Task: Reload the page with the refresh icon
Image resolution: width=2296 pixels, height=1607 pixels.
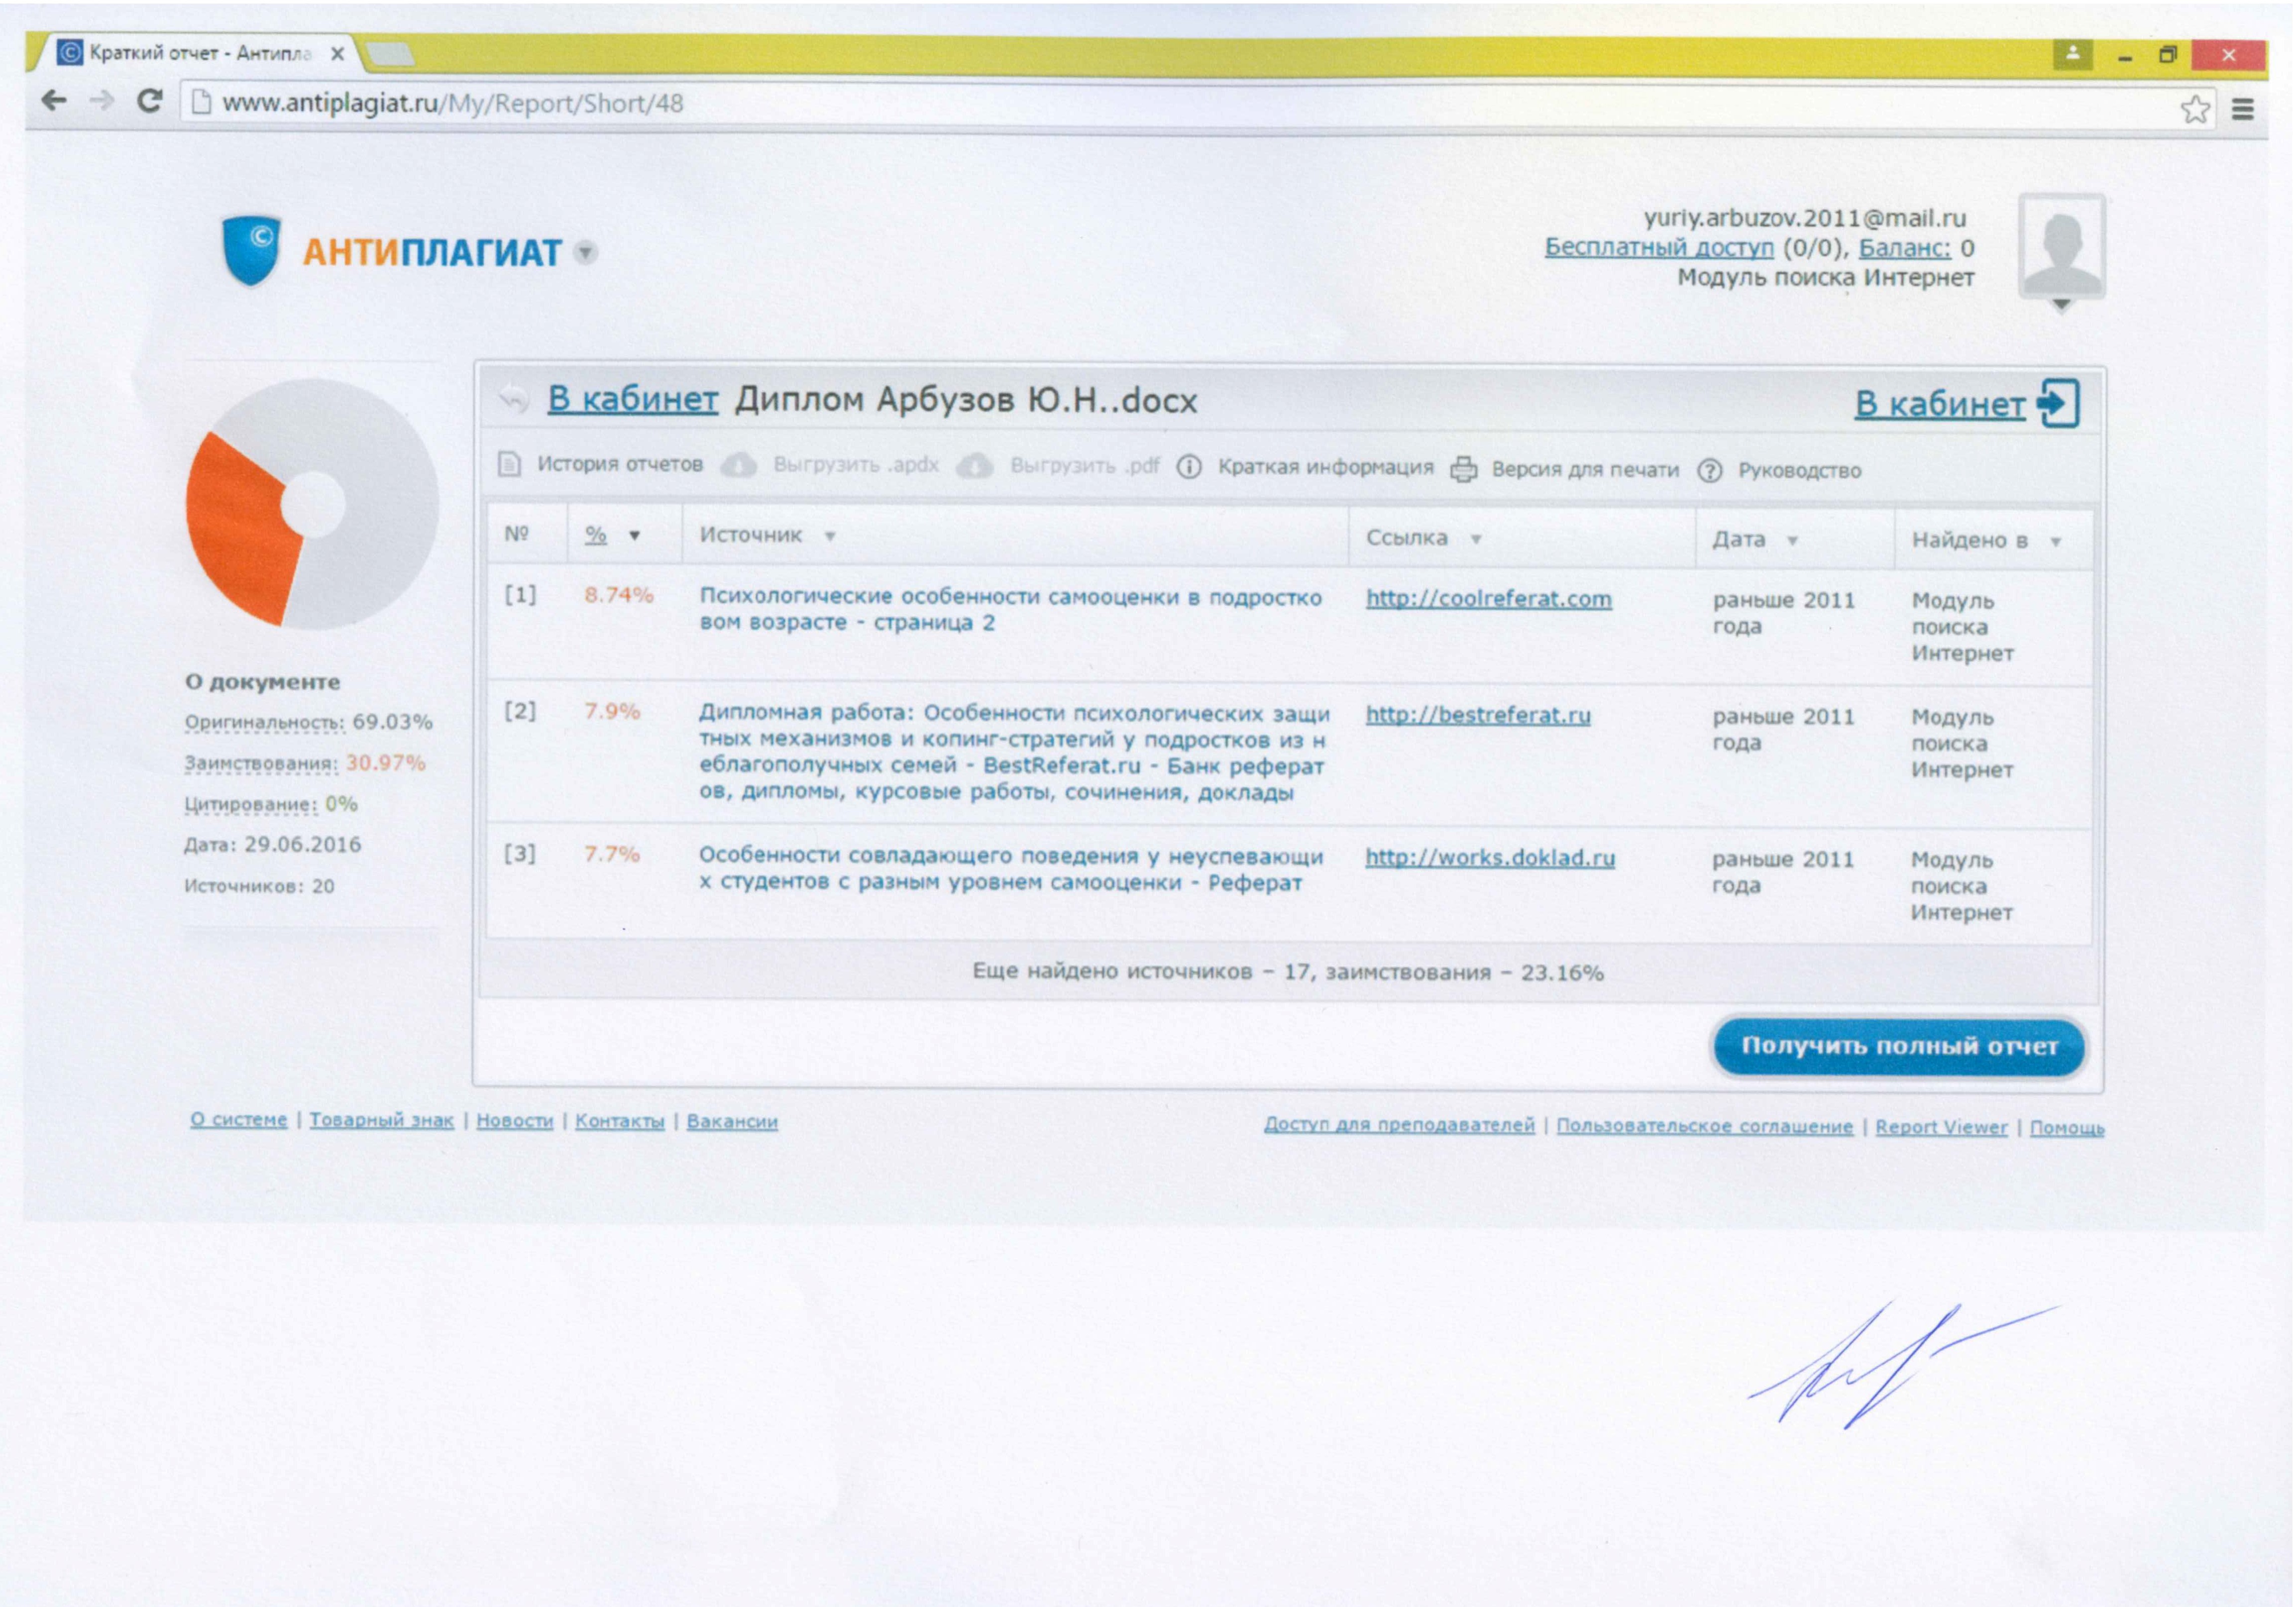Action: click(149, 101)
